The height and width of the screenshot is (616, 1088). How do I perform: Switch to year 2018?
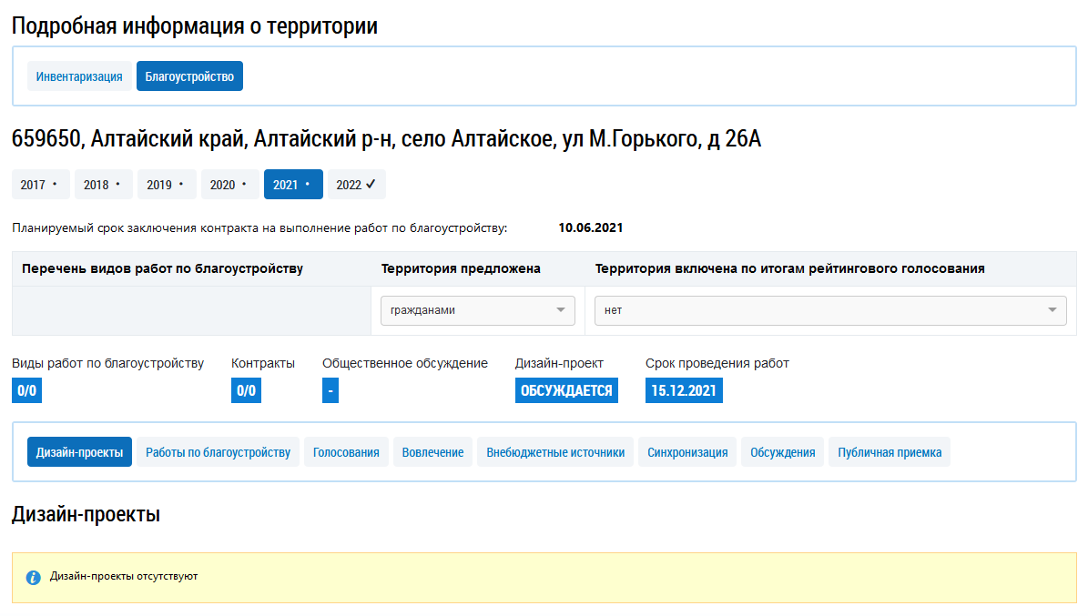tap(103, 185)
